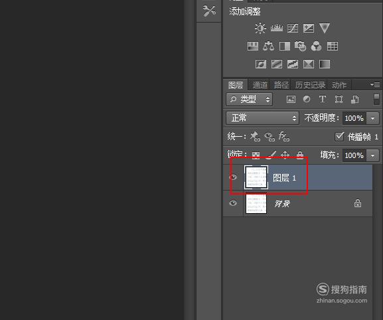The height and width of the screenshot is (320, 383).
Task: Lock image pixels with brush icon
Action: (271, 155)
